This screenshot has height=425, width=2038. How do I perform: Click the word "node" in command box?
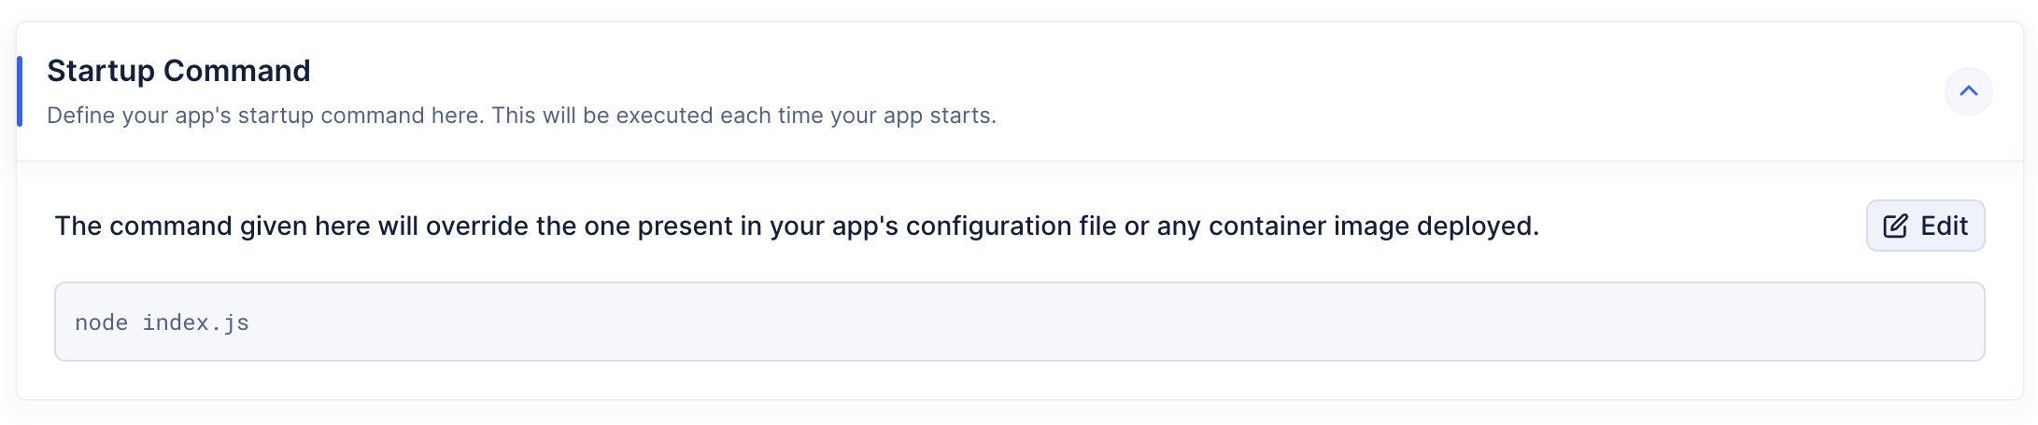tap(101, 322)
